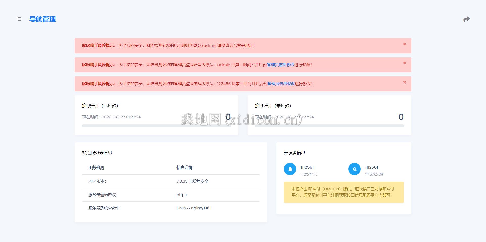This screenshot has width=486, height=242.
Task: Click the 开发者信息 heading
Action: [295, 153]
